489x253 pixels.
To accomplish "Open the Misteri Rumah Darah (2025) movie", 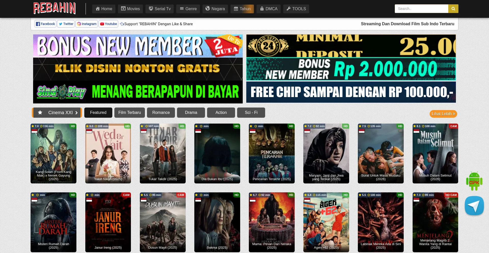I will (53, 222).
